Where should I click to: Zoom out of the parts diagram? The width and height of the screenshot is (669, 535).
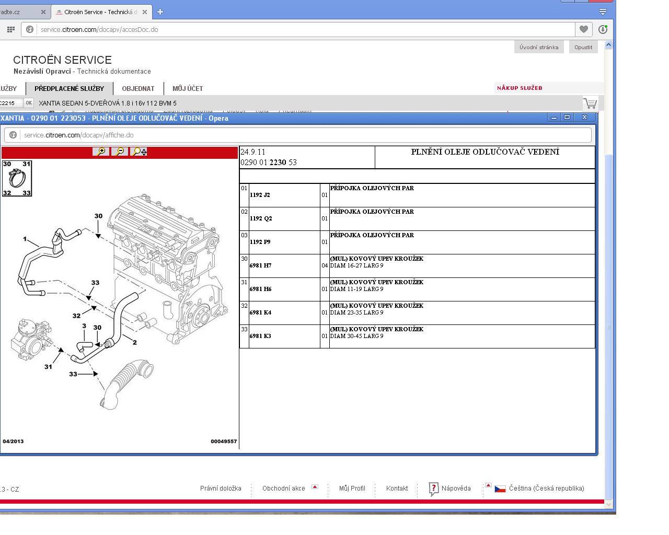point(120,152)
